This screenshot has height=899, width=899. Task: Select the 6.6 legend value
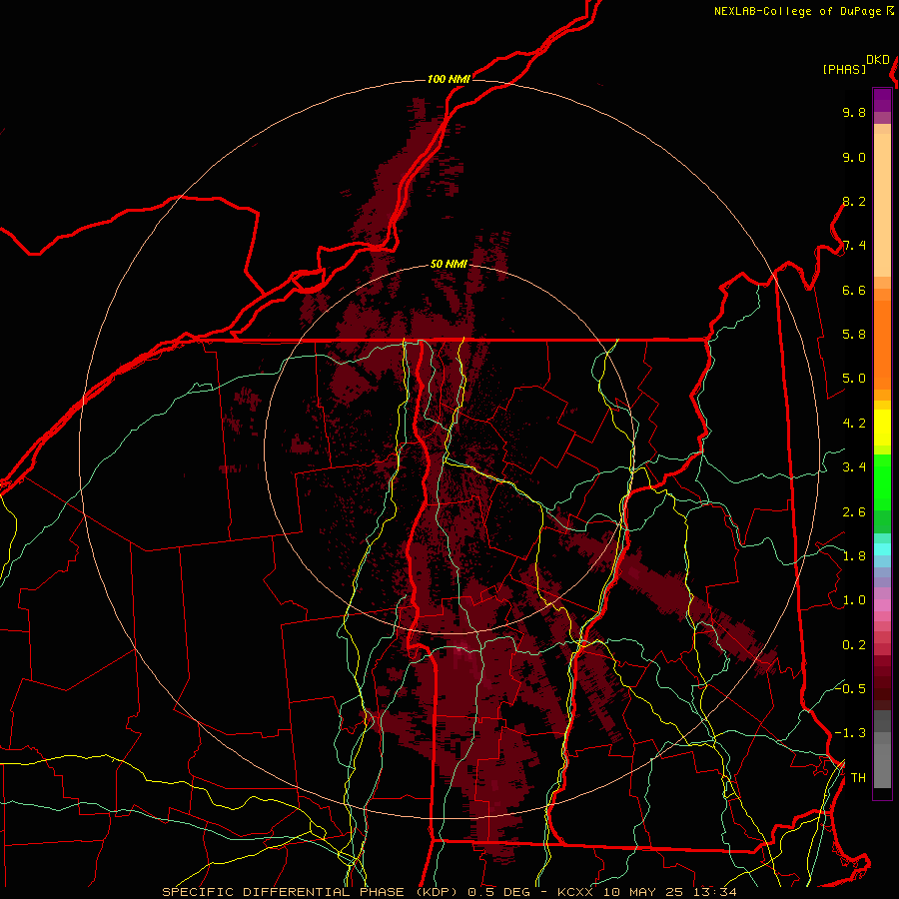pos(854,290)
